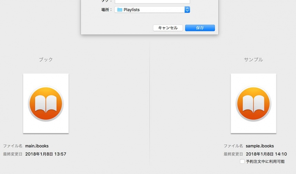Click the main.ibooks file name

pyautogui.click(x=37, y=146)
